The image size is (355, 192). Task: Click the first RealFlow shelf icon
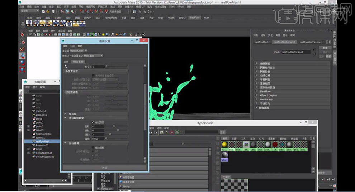point(29,23)
